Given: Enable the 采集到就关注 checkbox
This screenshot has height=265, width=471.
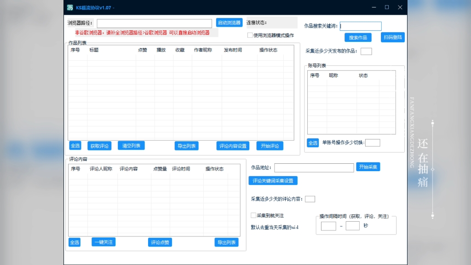Looking at the screenshot, I should click(x=253, y=215).
